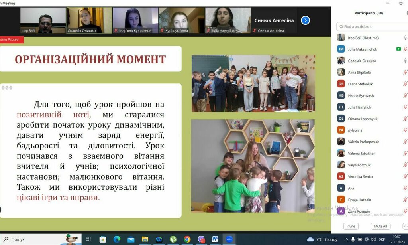This screenshot has height=245, width=408.
Task: Open Zoom app from the taskbar
Action: point(229,239)
